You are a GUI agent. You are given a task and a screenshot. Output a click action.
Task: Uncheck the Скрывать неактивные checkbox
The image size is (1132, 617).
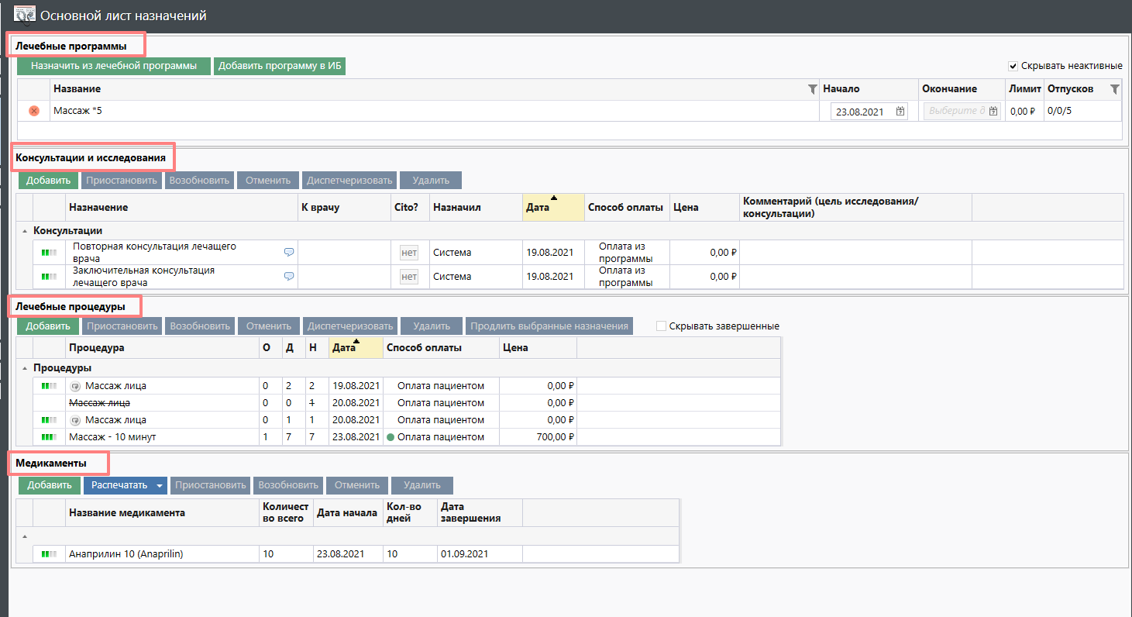pyautogui.click(x=1013, y=66)
